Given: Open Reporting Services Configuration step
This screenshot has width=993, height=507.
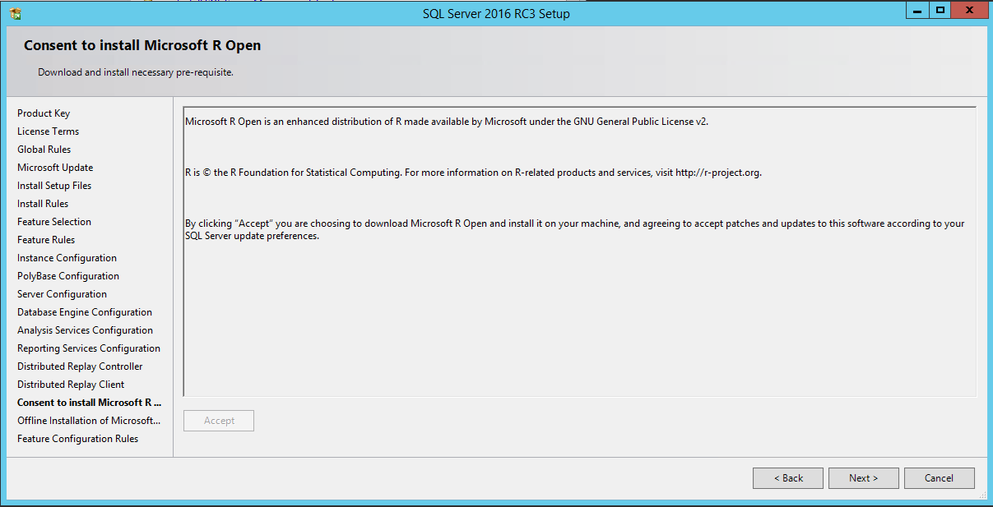Looking at the screenshot, I should (89, 348).
